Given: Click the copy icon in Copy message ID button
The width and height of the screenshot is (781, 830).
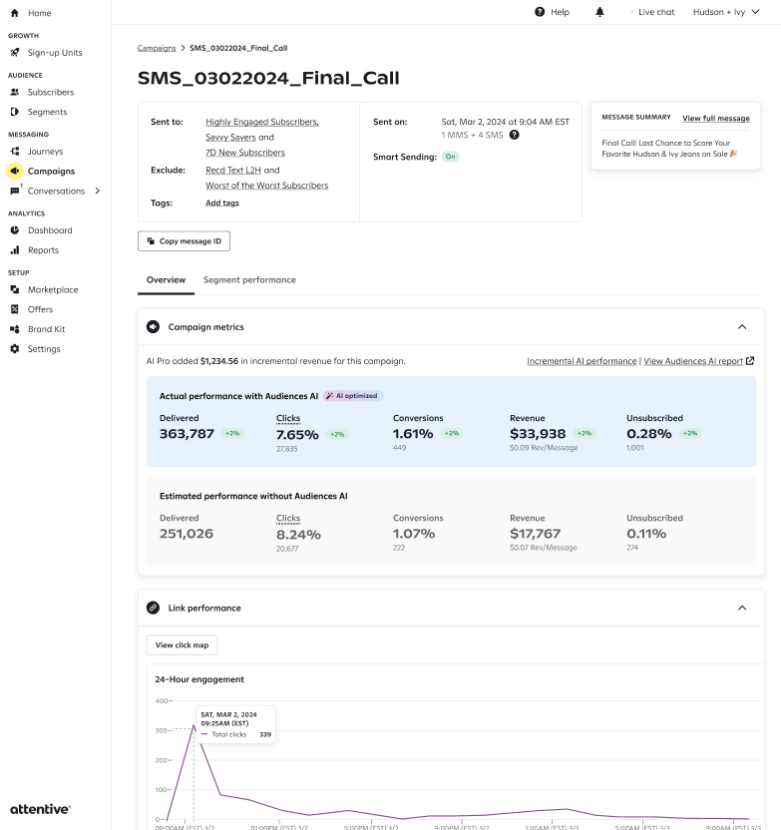Looking at the screenshot, I should [x=151, y=240].
